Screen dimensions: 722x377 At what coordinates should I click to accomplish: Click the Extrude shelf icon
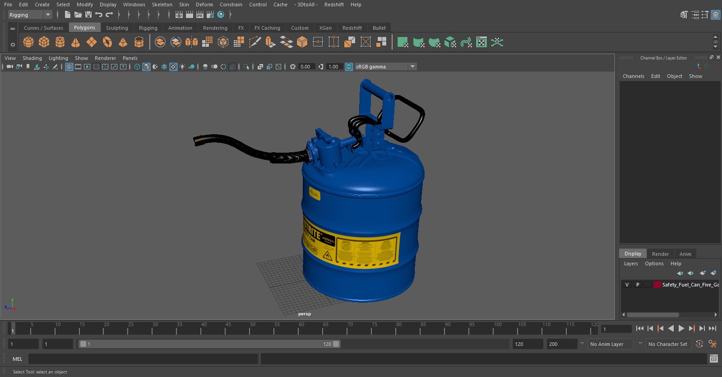[270, 42]
